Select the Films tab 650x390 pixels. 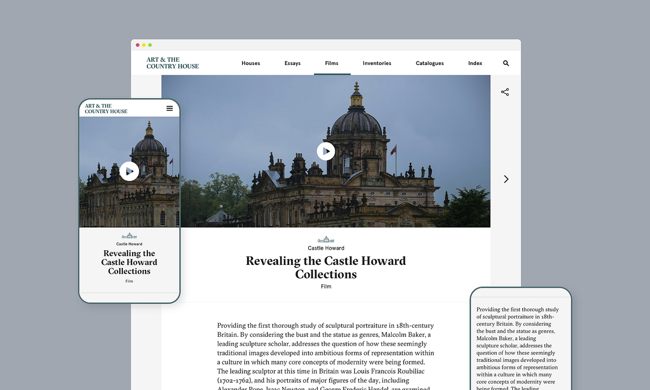pyautogui.click(x=331, y=63)
